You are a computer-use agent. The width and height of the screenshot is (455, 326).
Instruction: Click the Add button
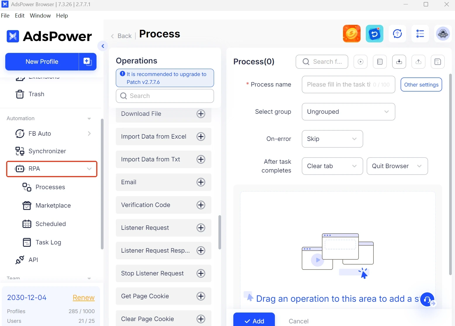pyautogui.click(x=254, y=320)
